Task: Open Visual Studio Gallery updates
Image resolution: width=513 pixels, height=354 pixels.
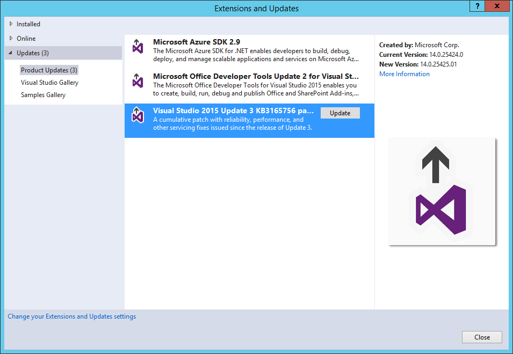Action: click(50, 83)
